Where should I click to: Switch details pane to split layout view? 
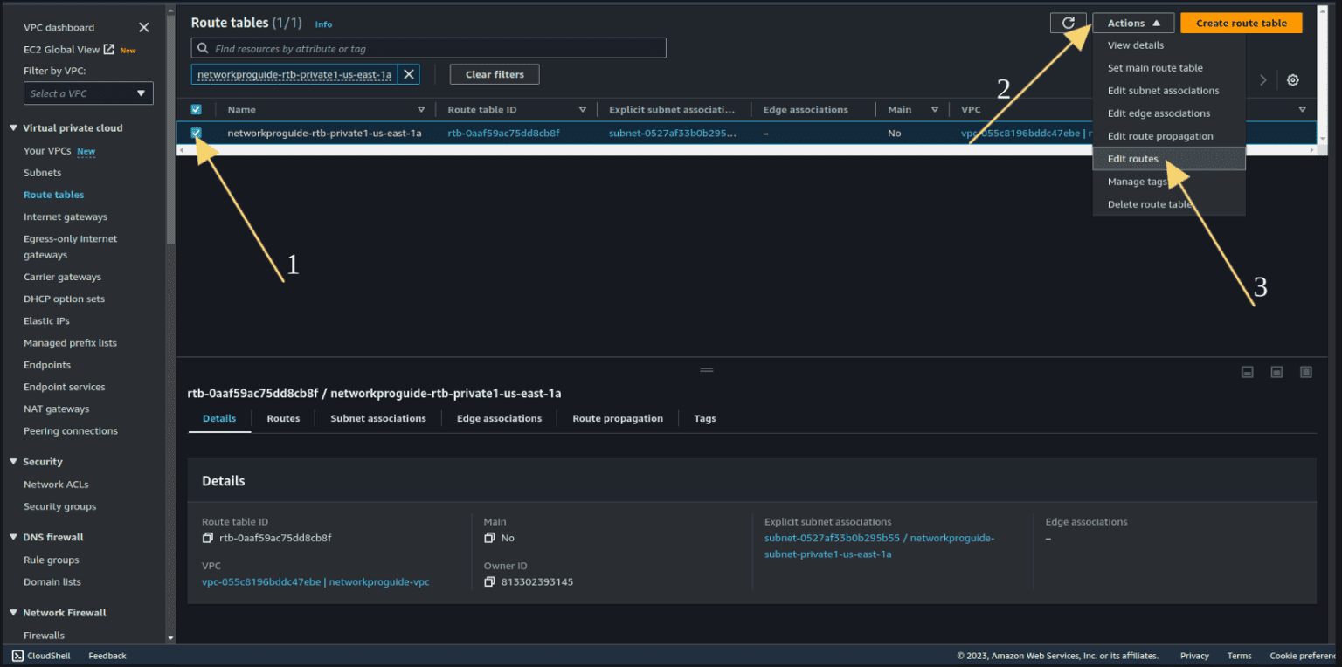1276,371
